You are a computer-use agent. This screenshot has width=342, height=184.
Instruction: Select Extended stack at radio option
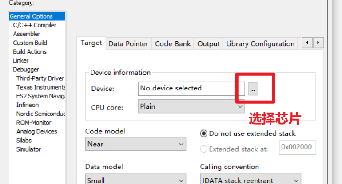pos(234,149)
